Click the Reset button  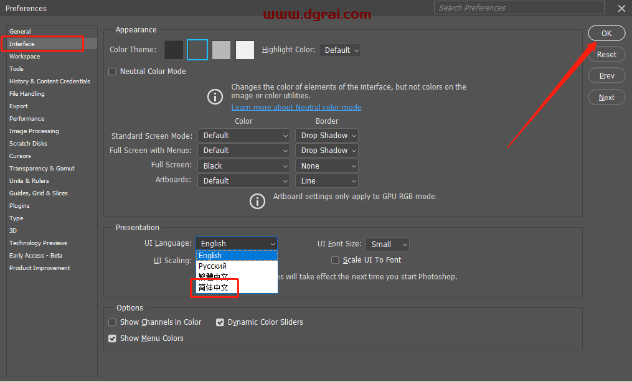(606, 54)
